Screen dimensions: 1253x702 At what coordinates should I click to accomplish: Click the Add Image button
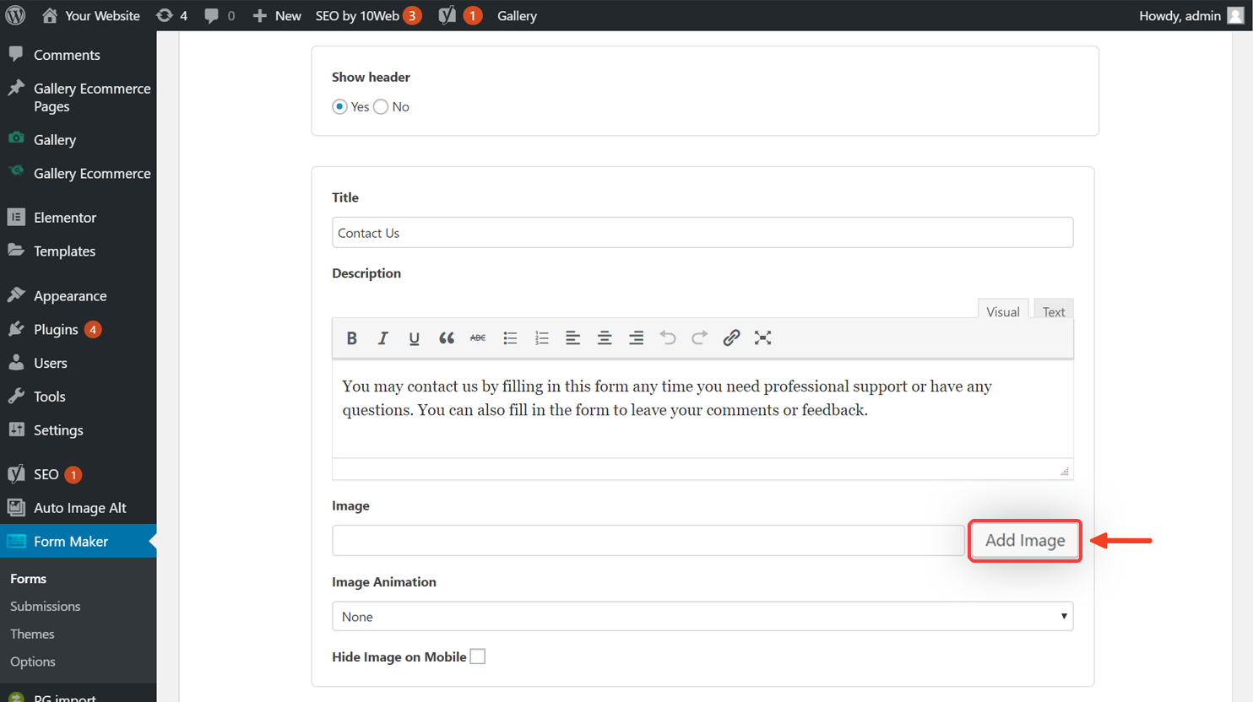point(1025,540)
